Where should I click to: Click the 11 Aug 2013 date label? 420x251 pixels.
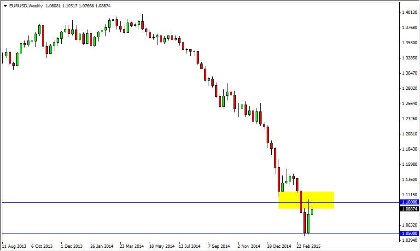point(14,246)
